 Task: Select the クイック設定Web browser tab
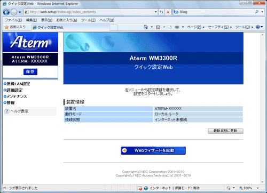[x=70, y=27]
